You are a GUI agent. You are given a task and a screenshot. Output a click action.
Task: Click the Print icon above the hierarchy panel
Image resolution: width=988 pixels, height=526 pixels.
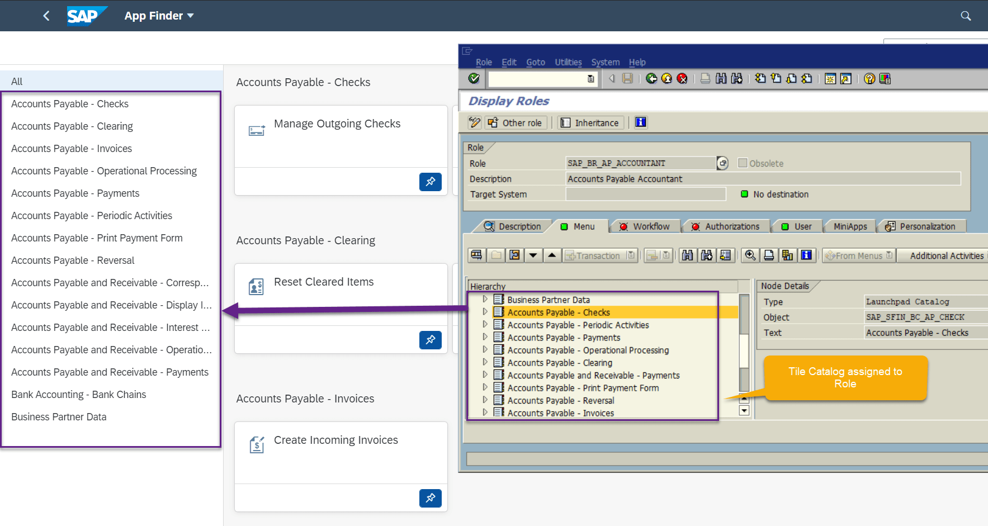pyautogui.click(x=768, y=255)
